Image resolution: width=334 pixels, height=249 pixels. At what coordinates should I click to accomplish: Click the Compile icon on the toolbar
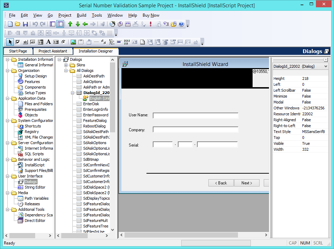pos(120,24)
